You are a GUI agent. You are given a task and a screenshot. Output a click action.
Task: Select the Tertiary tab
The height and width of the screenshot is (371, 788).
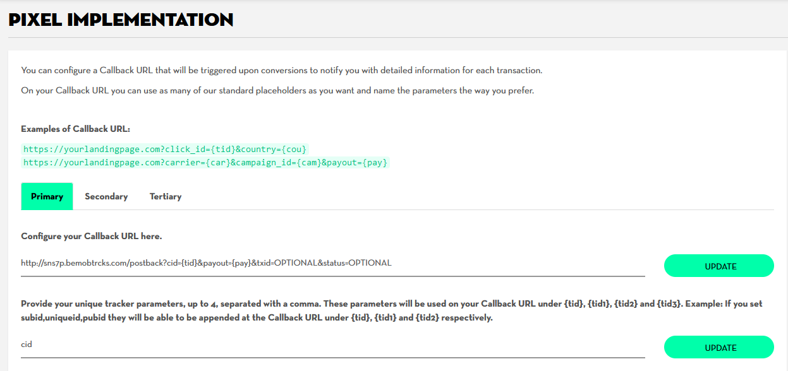coord(166,197)
